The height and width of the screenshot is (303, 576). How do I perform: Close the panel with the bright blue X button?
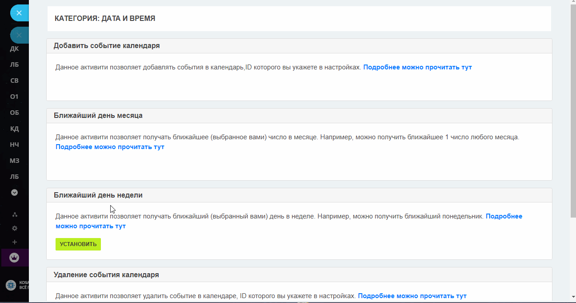19,13
